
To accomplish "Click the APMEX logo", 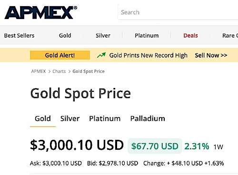I will [x=41, y=12].
